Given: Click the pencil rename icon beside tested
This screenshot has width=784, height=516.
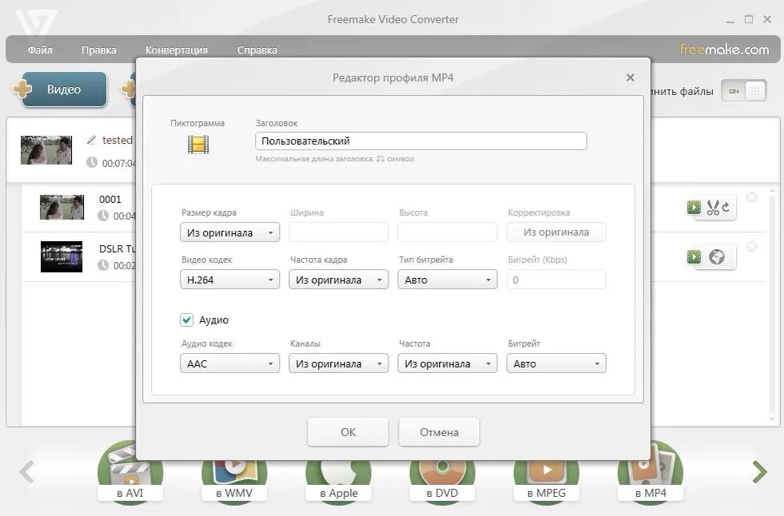Looking at the screenshot, I should click(x=91, y=141).
